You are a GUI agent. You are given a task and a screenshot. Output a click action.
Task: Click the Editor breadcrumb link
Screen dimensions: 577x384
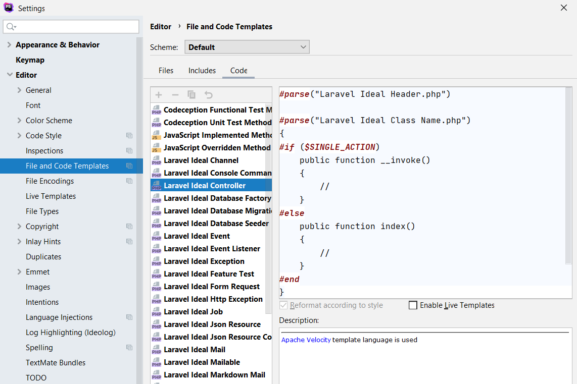pos(161,26)
